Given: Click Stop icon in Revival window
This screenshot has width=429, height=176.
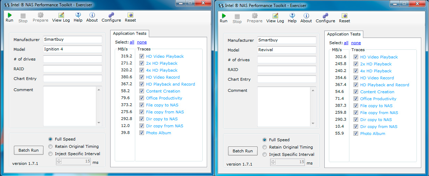Looking at the screenshot, I should pyautogui.click(x=237, y=16).
